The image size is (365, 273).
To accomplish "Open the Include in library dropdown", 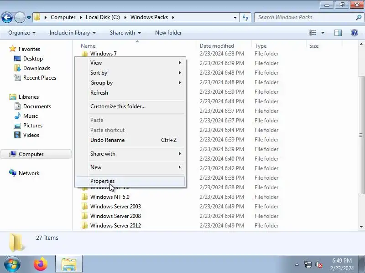I will click(x=73, y=33).
